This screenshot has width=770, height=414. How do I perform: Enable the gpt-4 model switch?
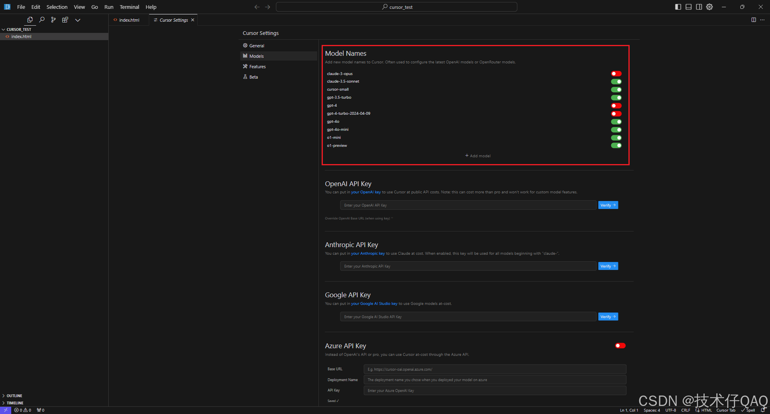coord(616,106)
